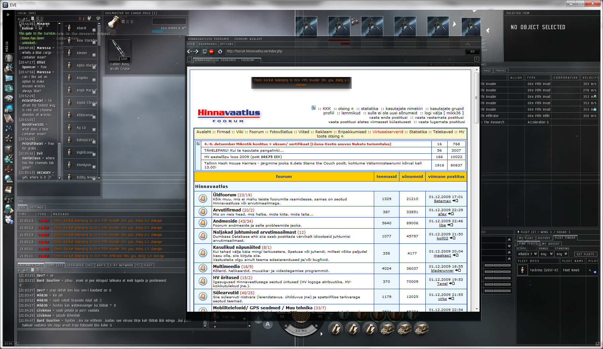The height and width of the screenshot is (349, 603).
Task: Click the Multimeedia forum row icon
Action: 203,268
